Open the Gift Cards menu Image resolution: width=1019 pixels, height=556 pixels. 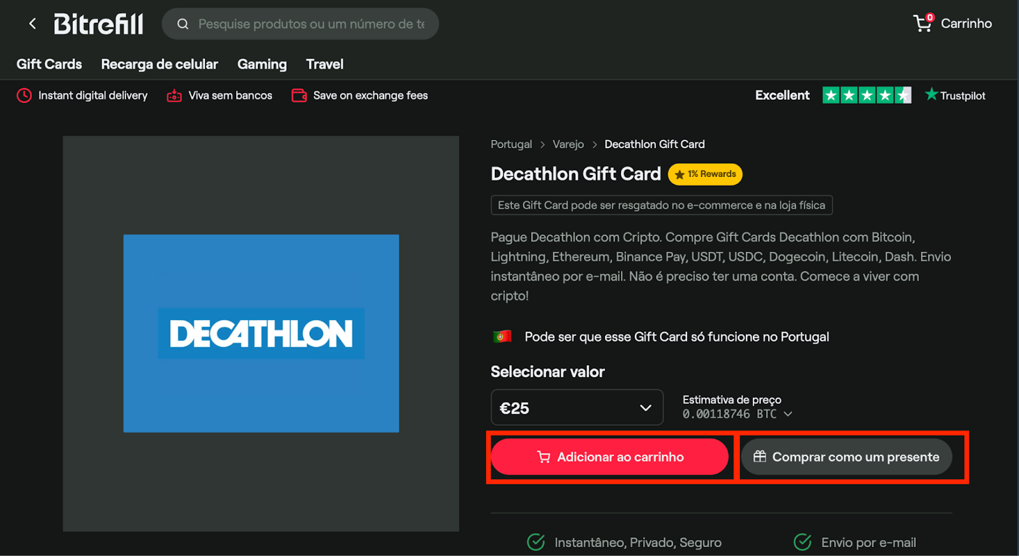49,64
